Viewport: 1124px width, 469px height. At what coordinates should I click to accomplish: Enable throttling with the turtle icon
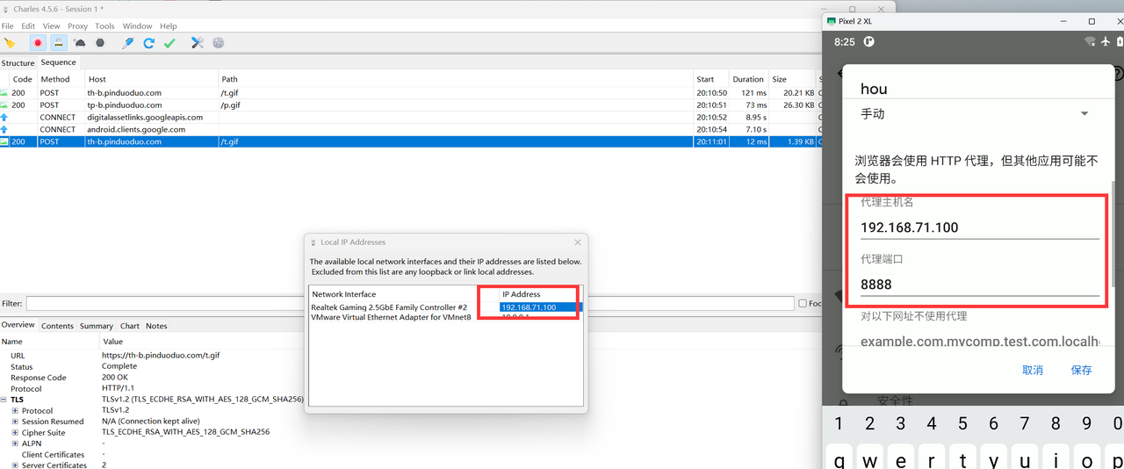coord(80,42)
